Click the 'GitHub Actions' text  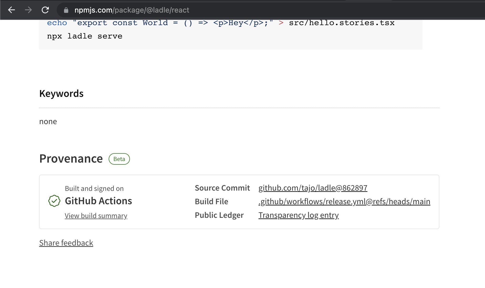pos(98,201)
